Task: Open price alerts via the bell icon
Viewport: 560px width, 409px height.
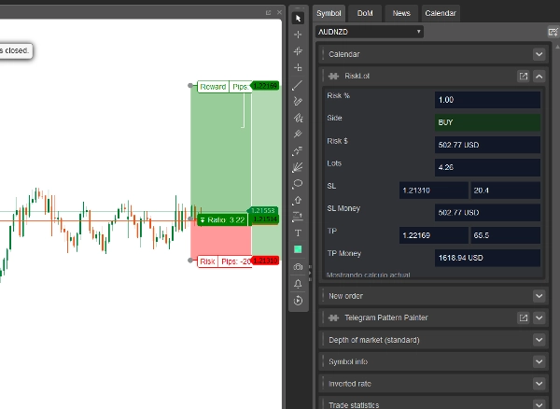Action: point(298,284)
